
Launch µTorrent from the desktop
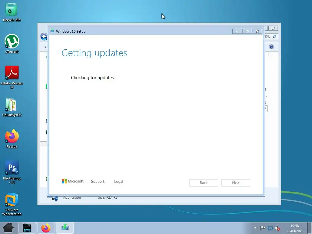(x=12, y=44)
